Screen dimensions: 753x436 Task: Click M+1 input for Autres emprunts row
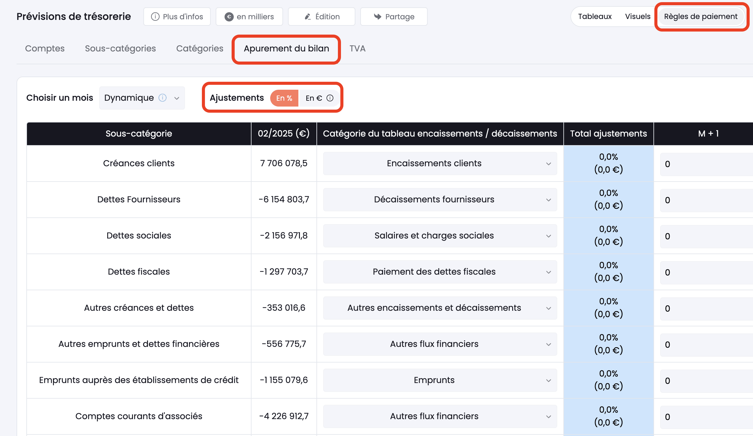tap(706, 345)
